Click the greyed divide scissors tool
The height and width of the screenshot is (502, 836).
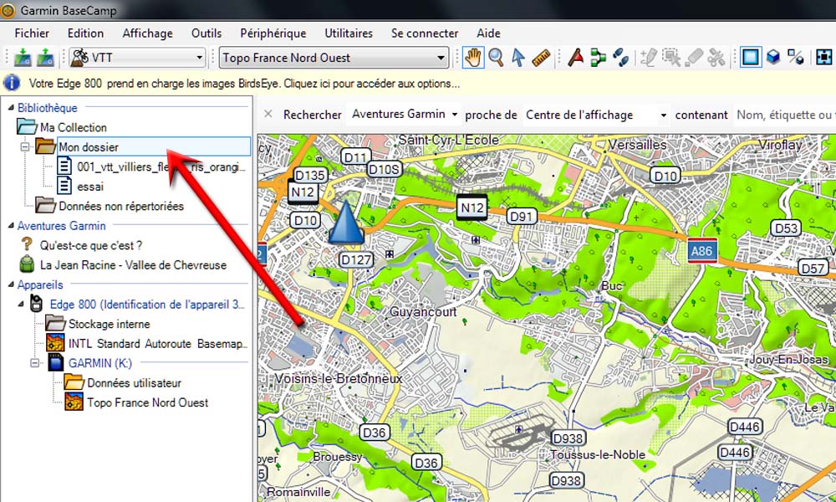[716, 57]
